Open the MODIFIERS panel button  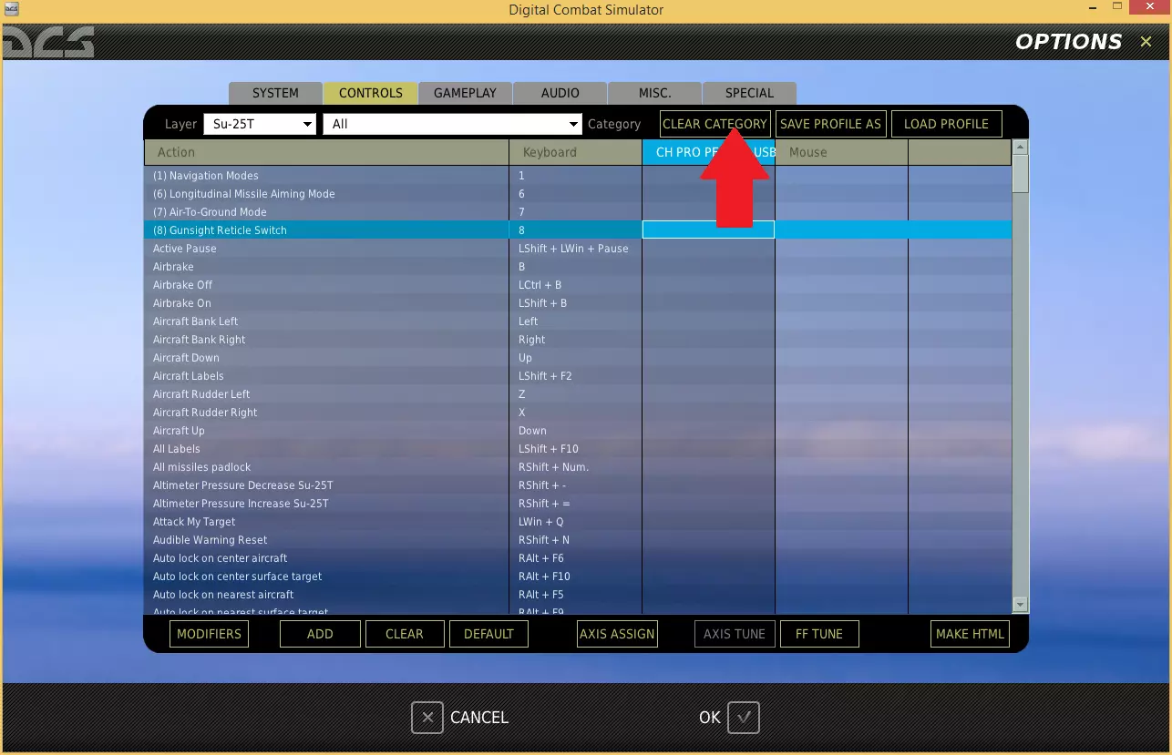(x=209, y=634)
